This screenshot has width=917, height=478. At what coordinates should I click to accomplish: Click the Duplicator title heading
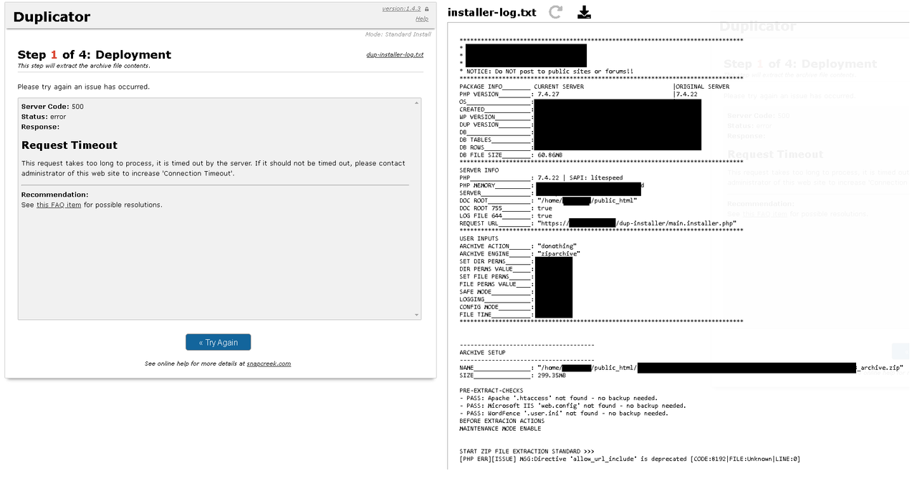52,16
